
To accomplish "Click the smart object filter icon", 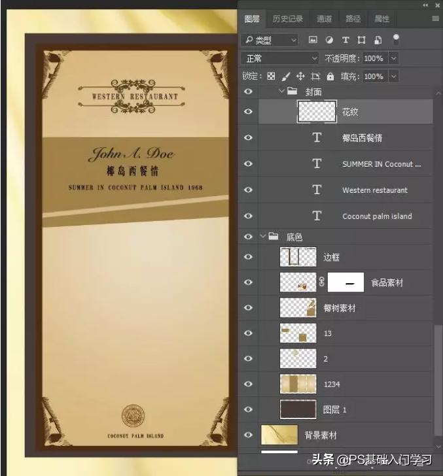I will [x=378, y=41].
